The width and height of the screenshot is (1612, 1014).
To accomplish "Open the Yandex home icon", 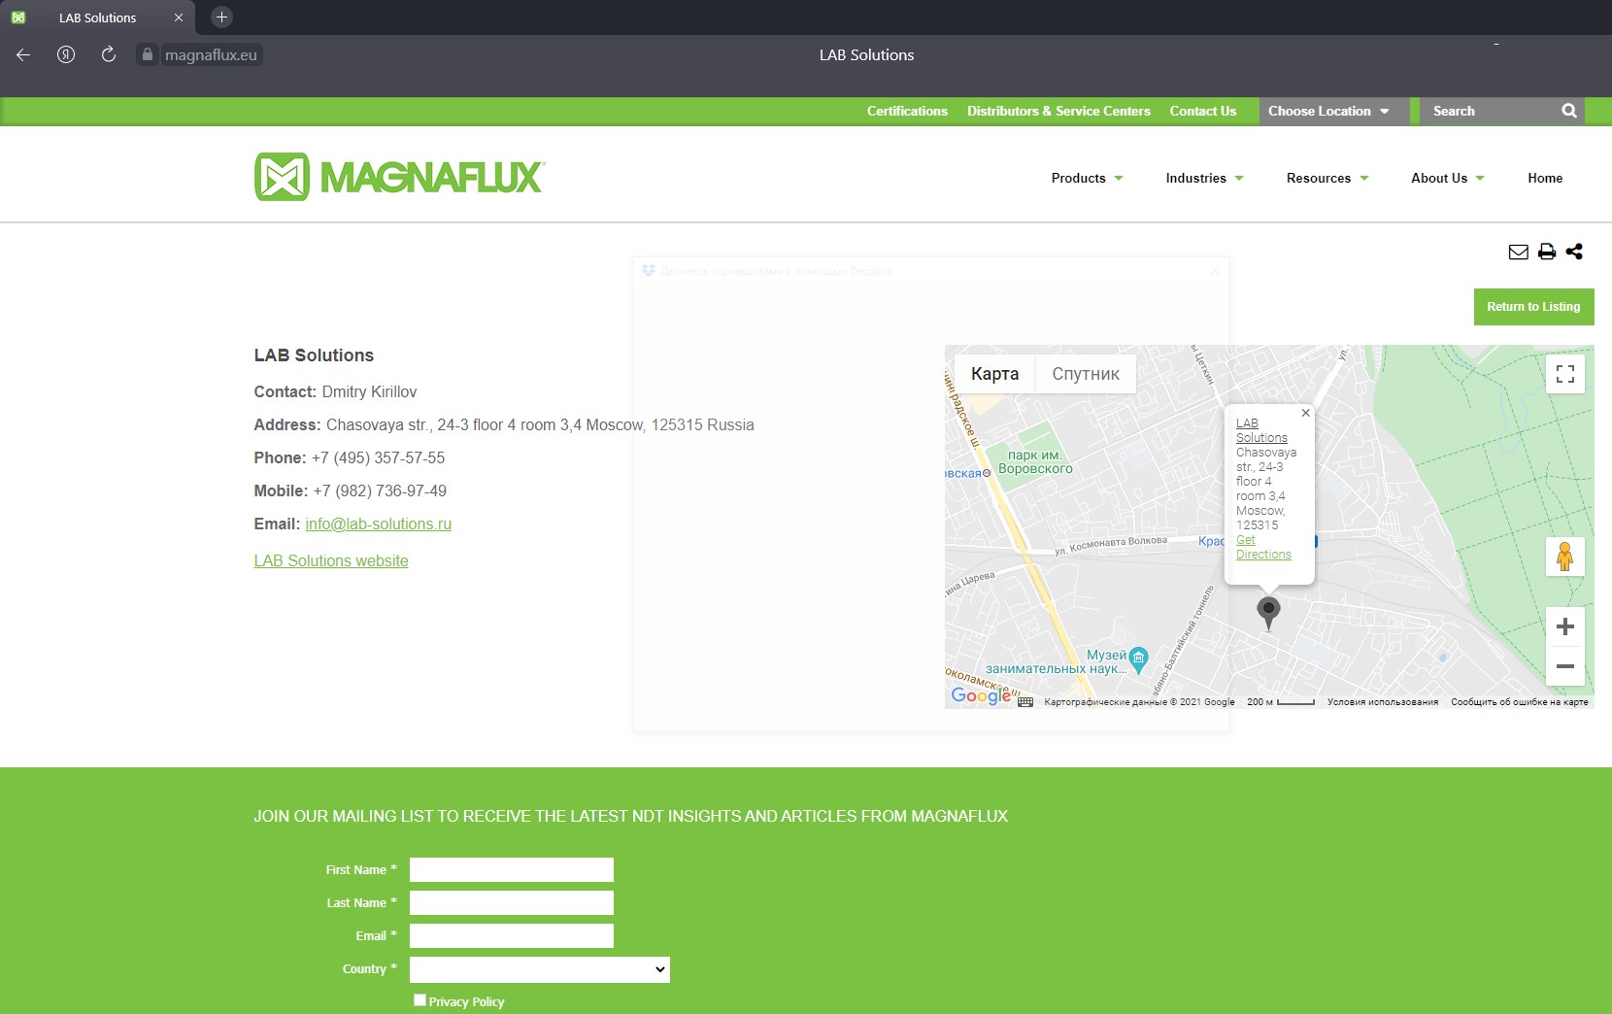I will 66,54.
